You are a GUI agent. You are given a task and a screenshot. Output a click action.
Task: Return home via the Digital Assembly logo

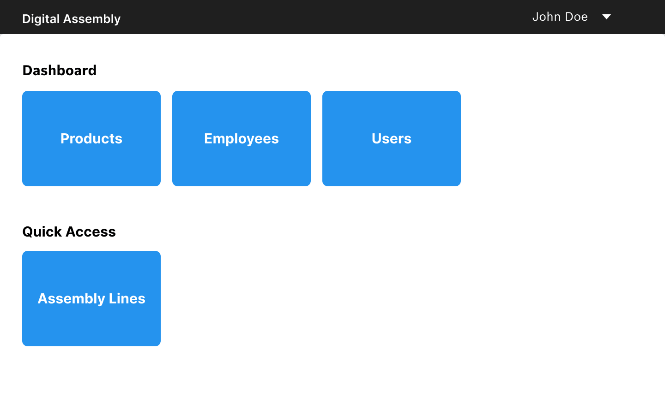[71, 19]
